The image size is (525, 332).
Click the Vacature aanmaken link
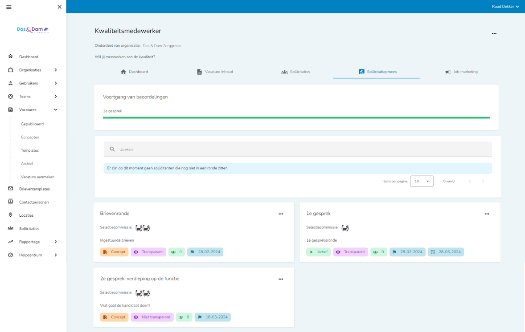(x=37, y=177)
